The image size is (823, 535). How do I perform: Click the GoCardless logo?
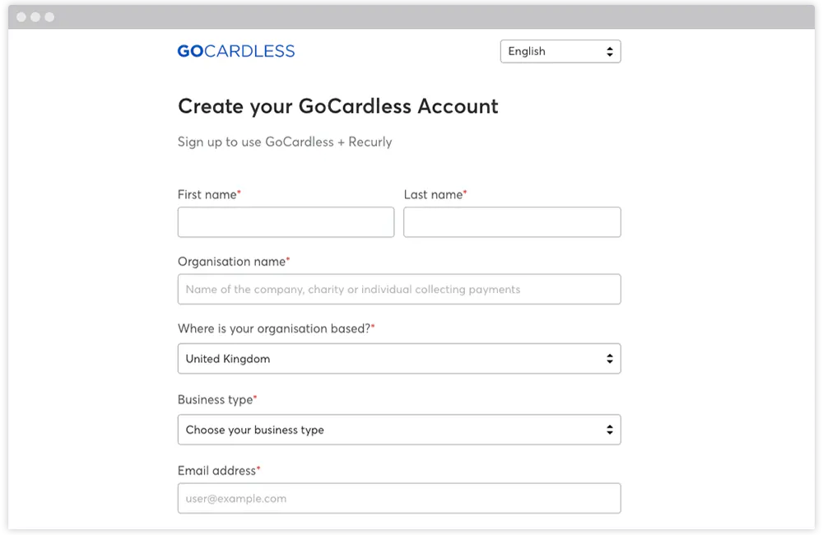click(x=235, y=51)
